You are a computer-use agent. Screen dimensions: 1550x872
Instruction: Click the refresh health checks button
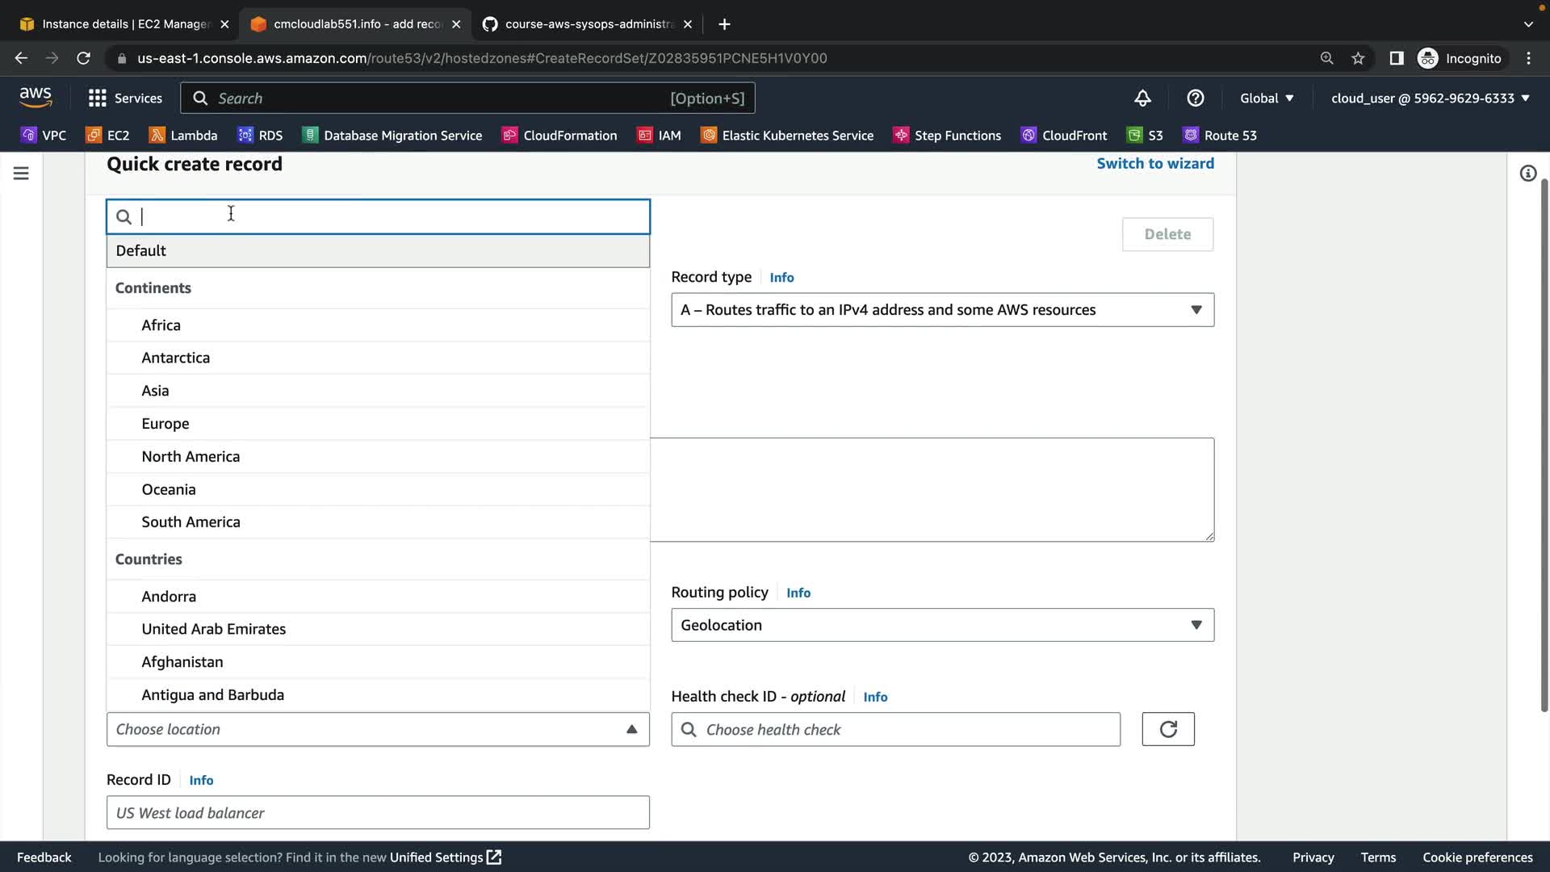click(1167, 729)
